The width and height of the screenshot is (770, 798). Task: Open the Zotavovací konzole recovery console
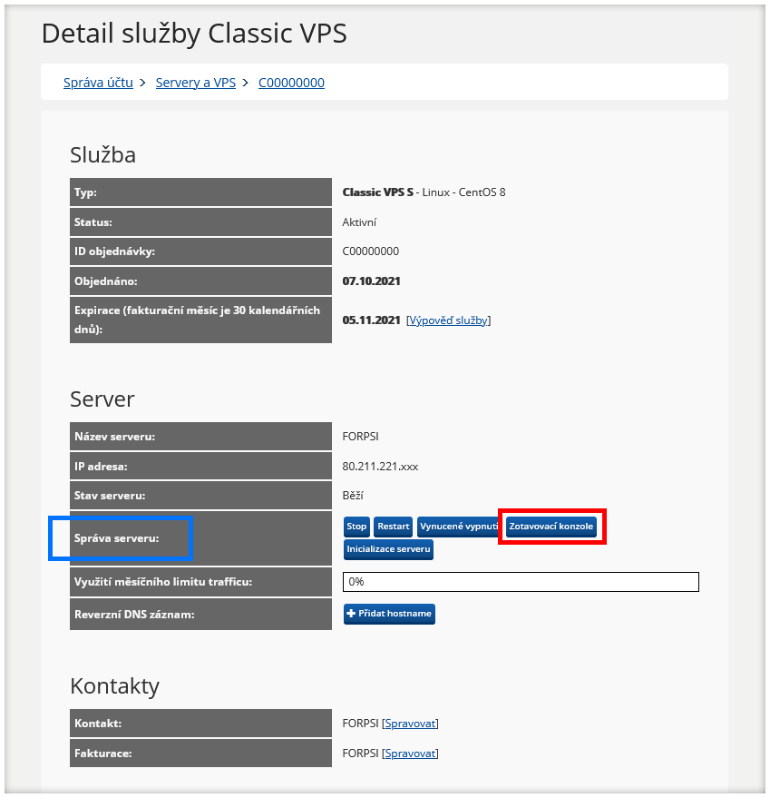coord(551,527)
